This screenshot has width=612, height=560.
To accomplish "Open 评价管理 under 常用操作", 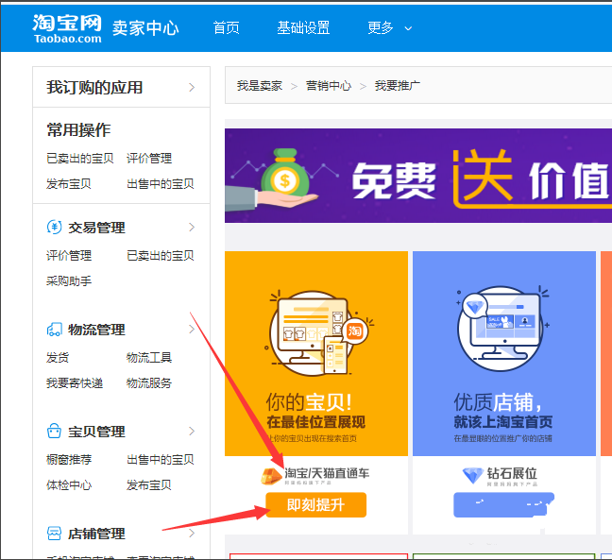I will (149, 158).
